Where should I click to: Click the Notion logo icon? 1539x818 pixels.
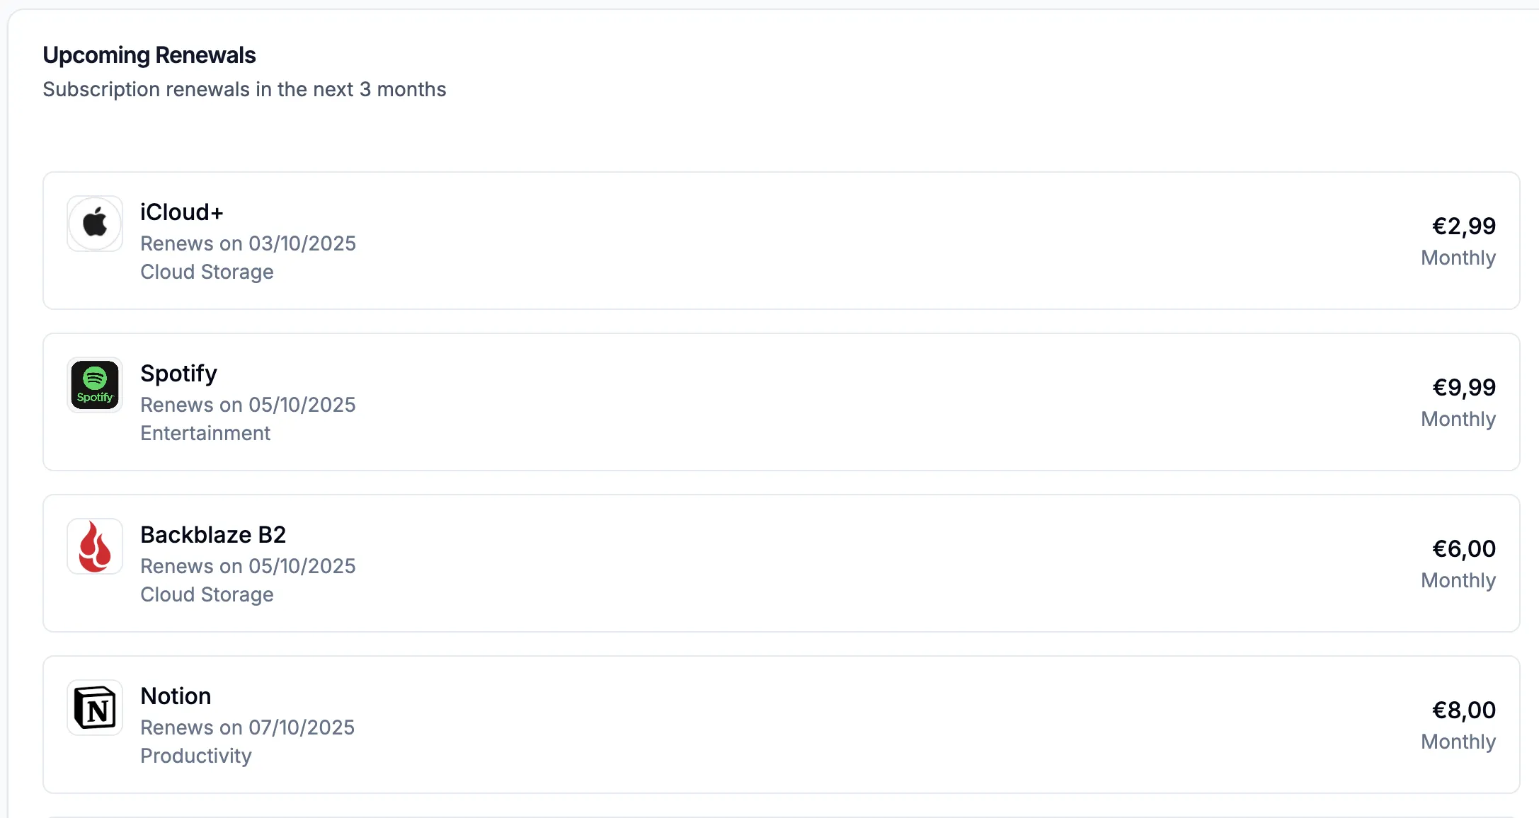point(95,708)
